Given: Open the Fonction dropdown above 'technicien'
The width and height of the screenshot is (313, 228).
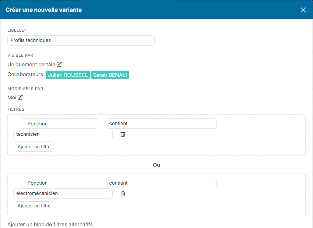Looking at the screenshot, I should click(60, 124).
